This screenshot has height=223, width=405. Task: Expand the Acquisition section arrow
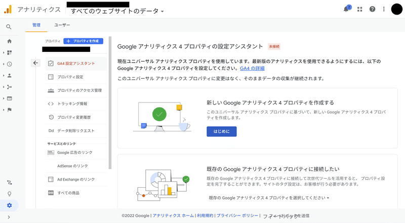click(x=4, y=87)
